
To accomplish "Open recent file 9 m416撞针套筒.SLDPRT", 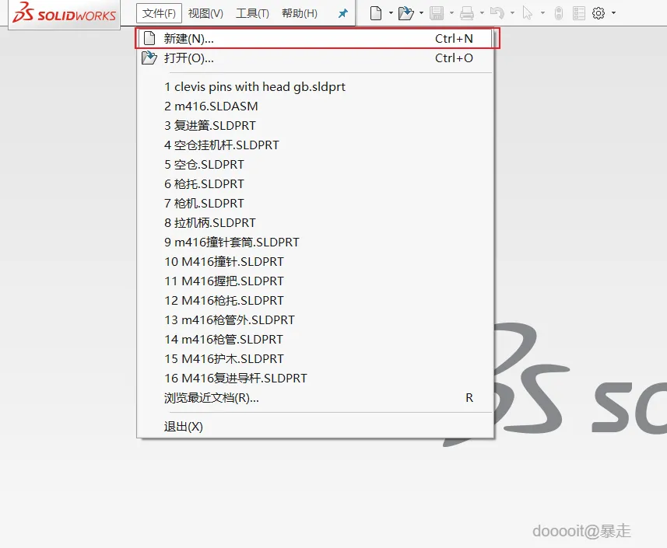I will point(315,243).
